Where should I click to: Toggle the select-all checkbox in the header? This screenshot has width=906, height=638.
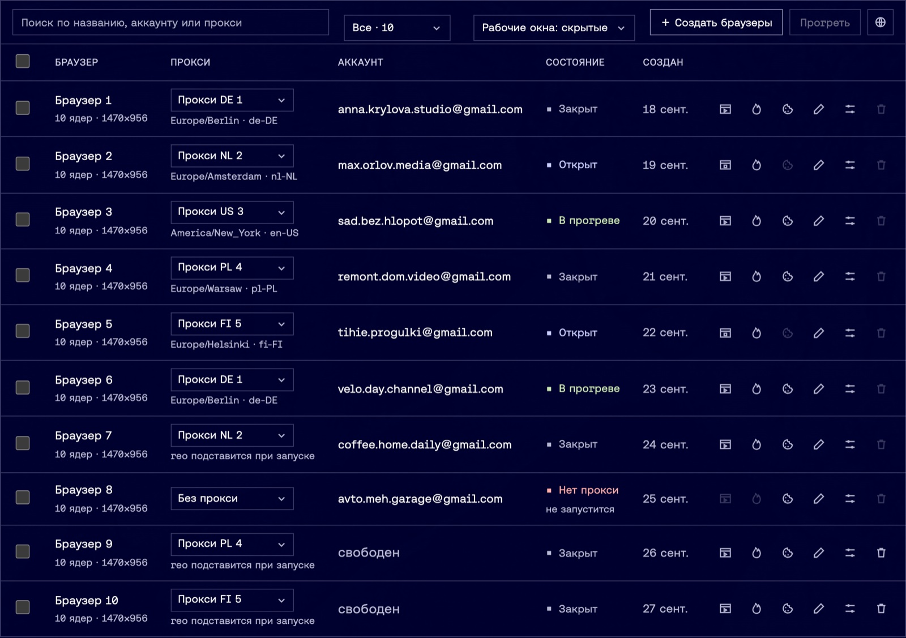pyautogui.click(x=23, y=61)
